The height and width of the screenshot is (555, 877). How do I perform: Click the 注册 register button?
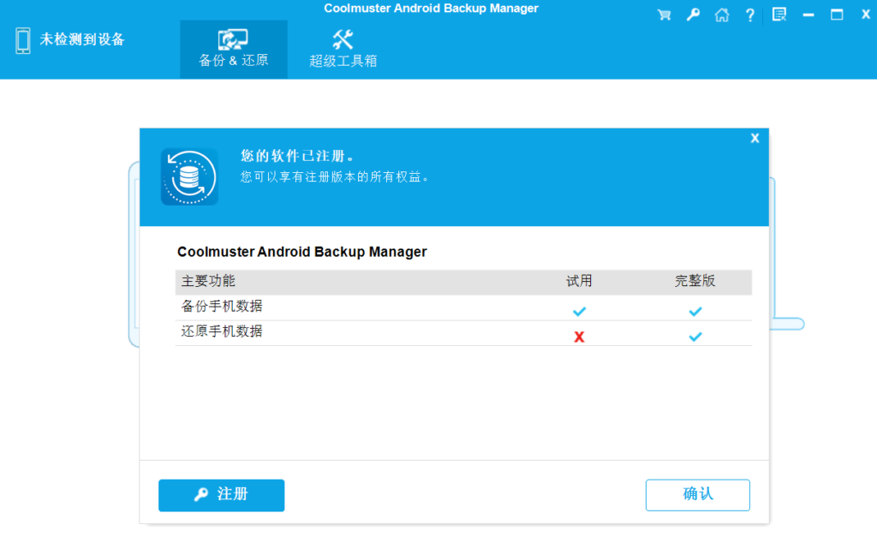[x=222, y=495]
